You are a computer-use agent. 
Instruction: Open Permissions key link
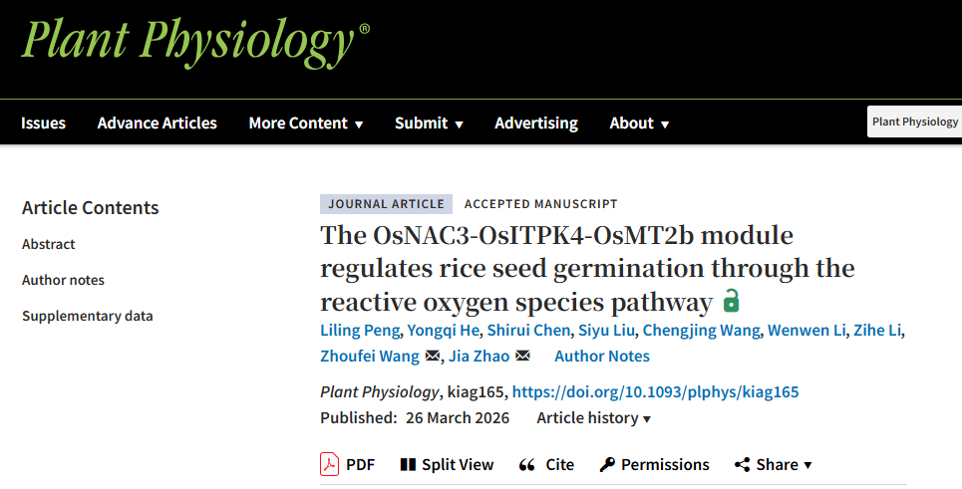click(607, 465)
